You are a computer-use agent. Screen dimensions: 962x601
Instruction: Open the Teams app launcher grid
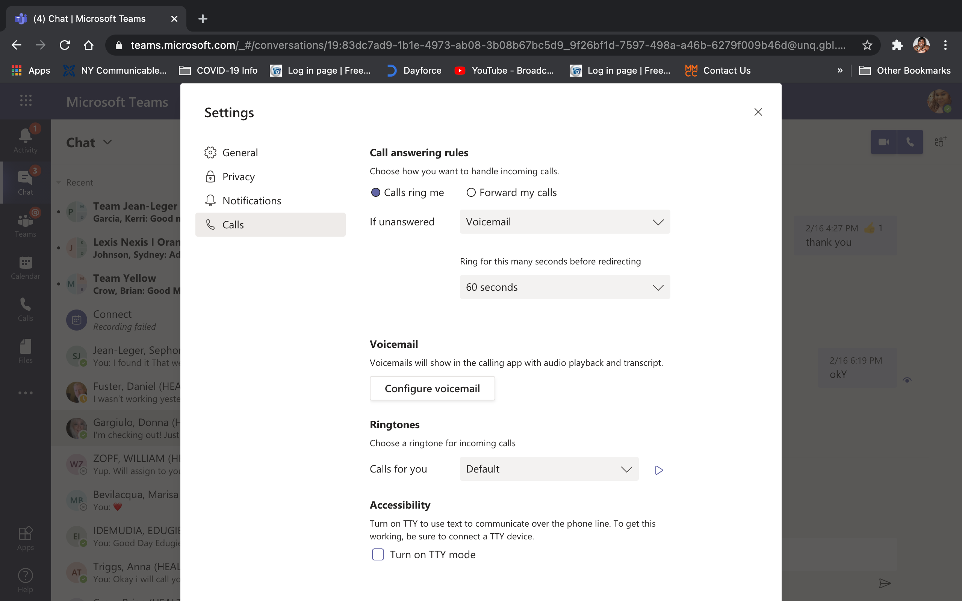[x=26, y=101]
